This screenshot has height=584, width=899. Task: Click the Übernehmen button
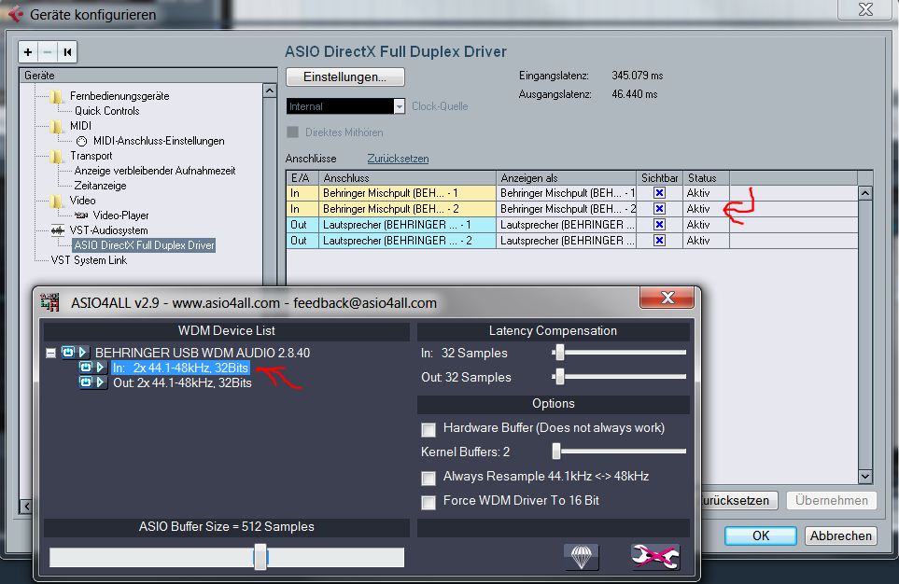832,500
